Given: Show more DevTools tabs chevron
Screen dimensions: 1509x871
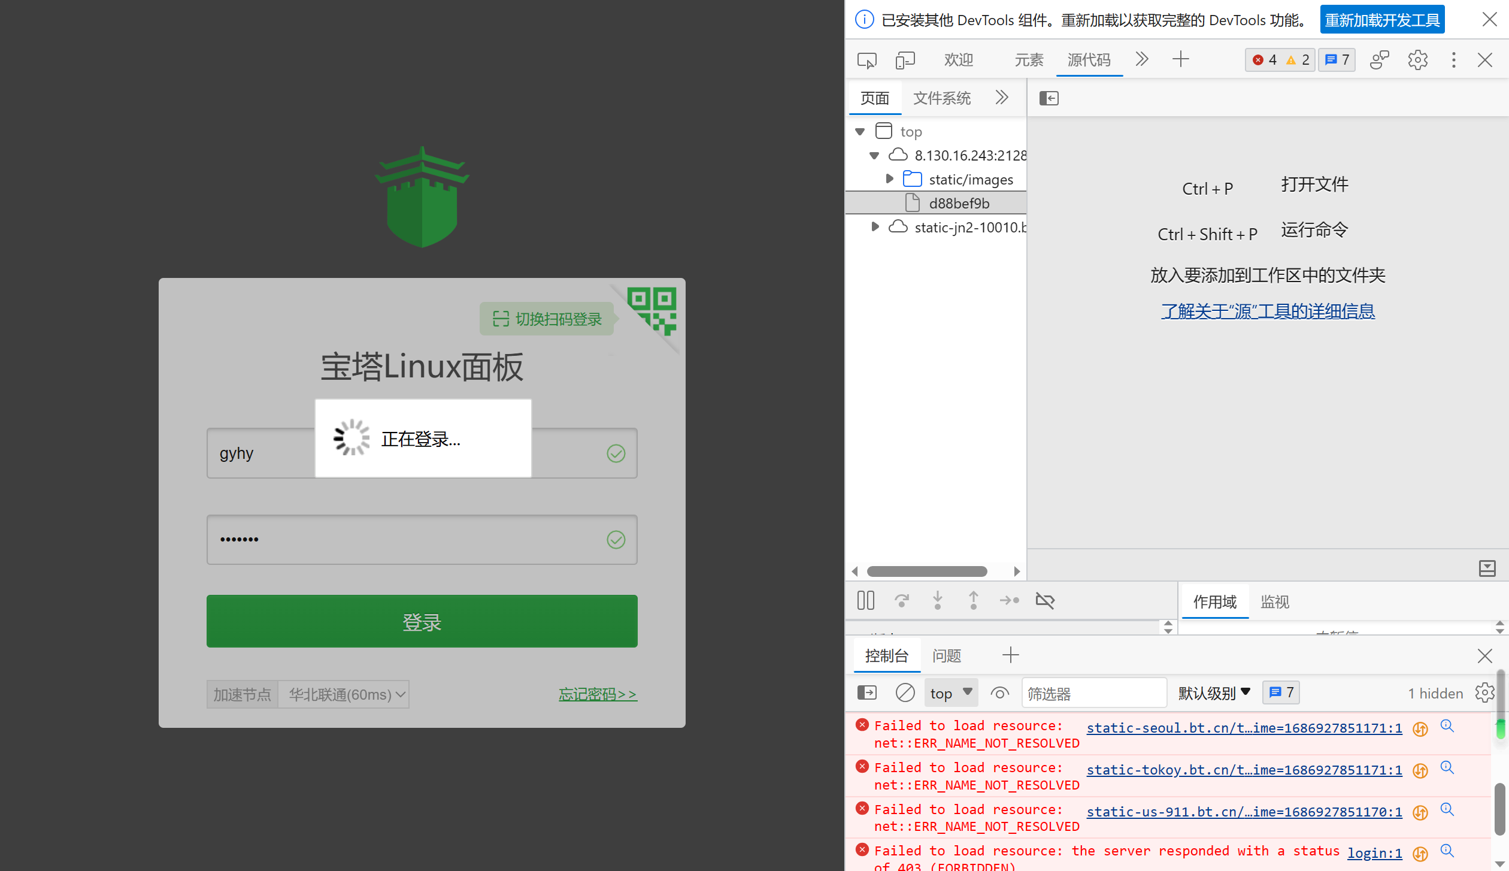Looking at the screenshot, I should pos(1142,59).
